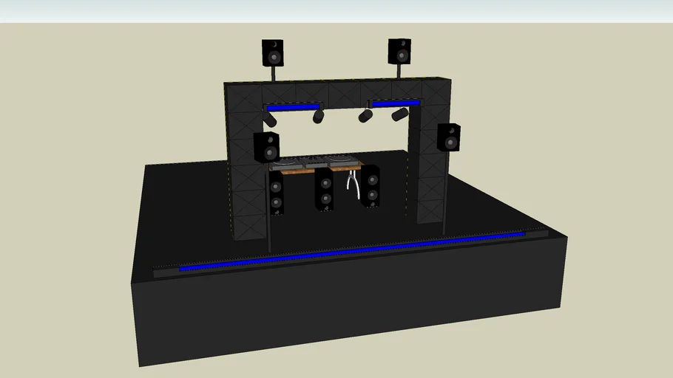Click the left blue light bar under truss
Image resolution: width=673 pixels, height=378 pixels.
[293, 107]
